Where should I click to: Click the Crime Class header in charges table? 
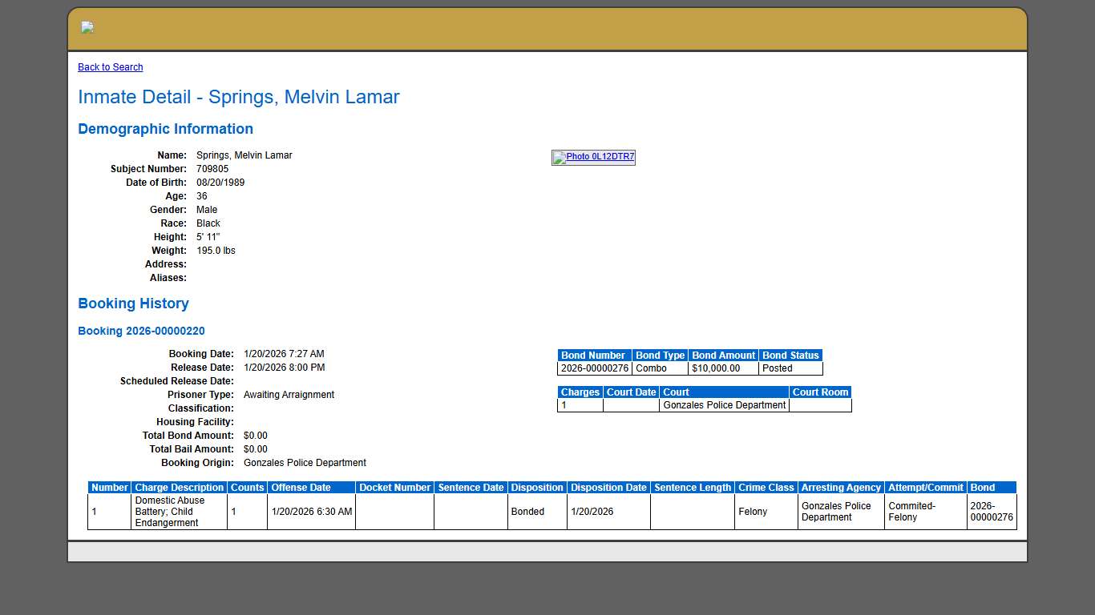click(765, 487)
